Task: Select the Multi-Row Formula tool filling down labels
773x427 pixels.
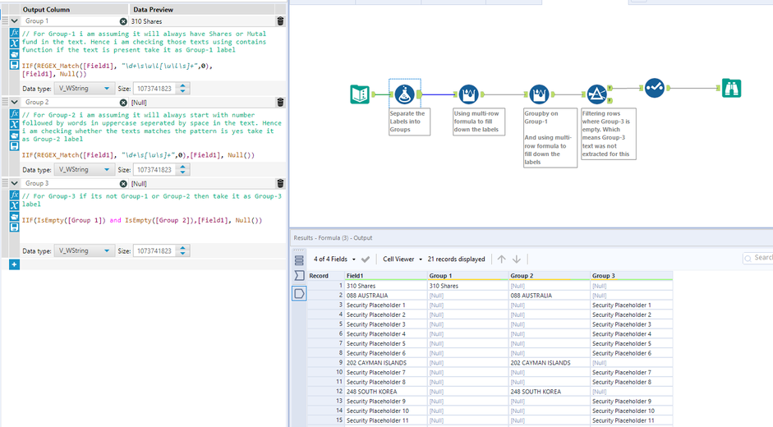Action: coord(468,94)
